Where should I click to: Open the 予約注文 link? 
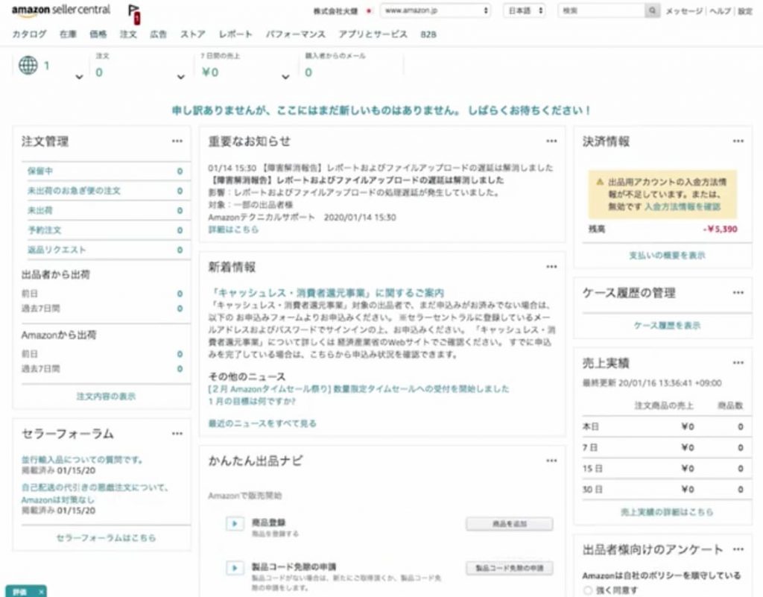(44, 230)
